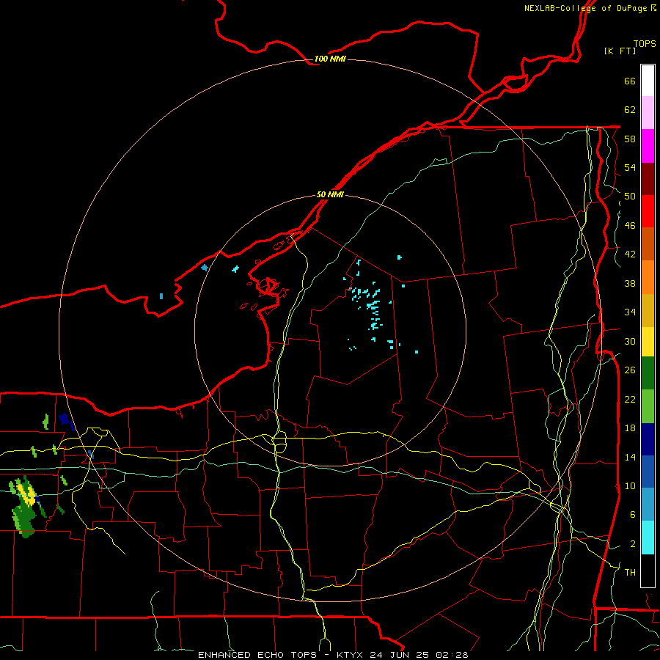Image resolution: width=660 pixels, height=660 pixels.
Task: Click the black TH swatch in legend
Action: coord(648,571)
